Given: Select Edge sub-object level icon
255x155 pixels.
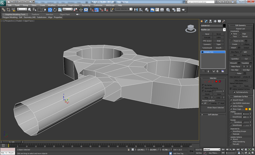Looking at the screenshot, I should (209, 81).
